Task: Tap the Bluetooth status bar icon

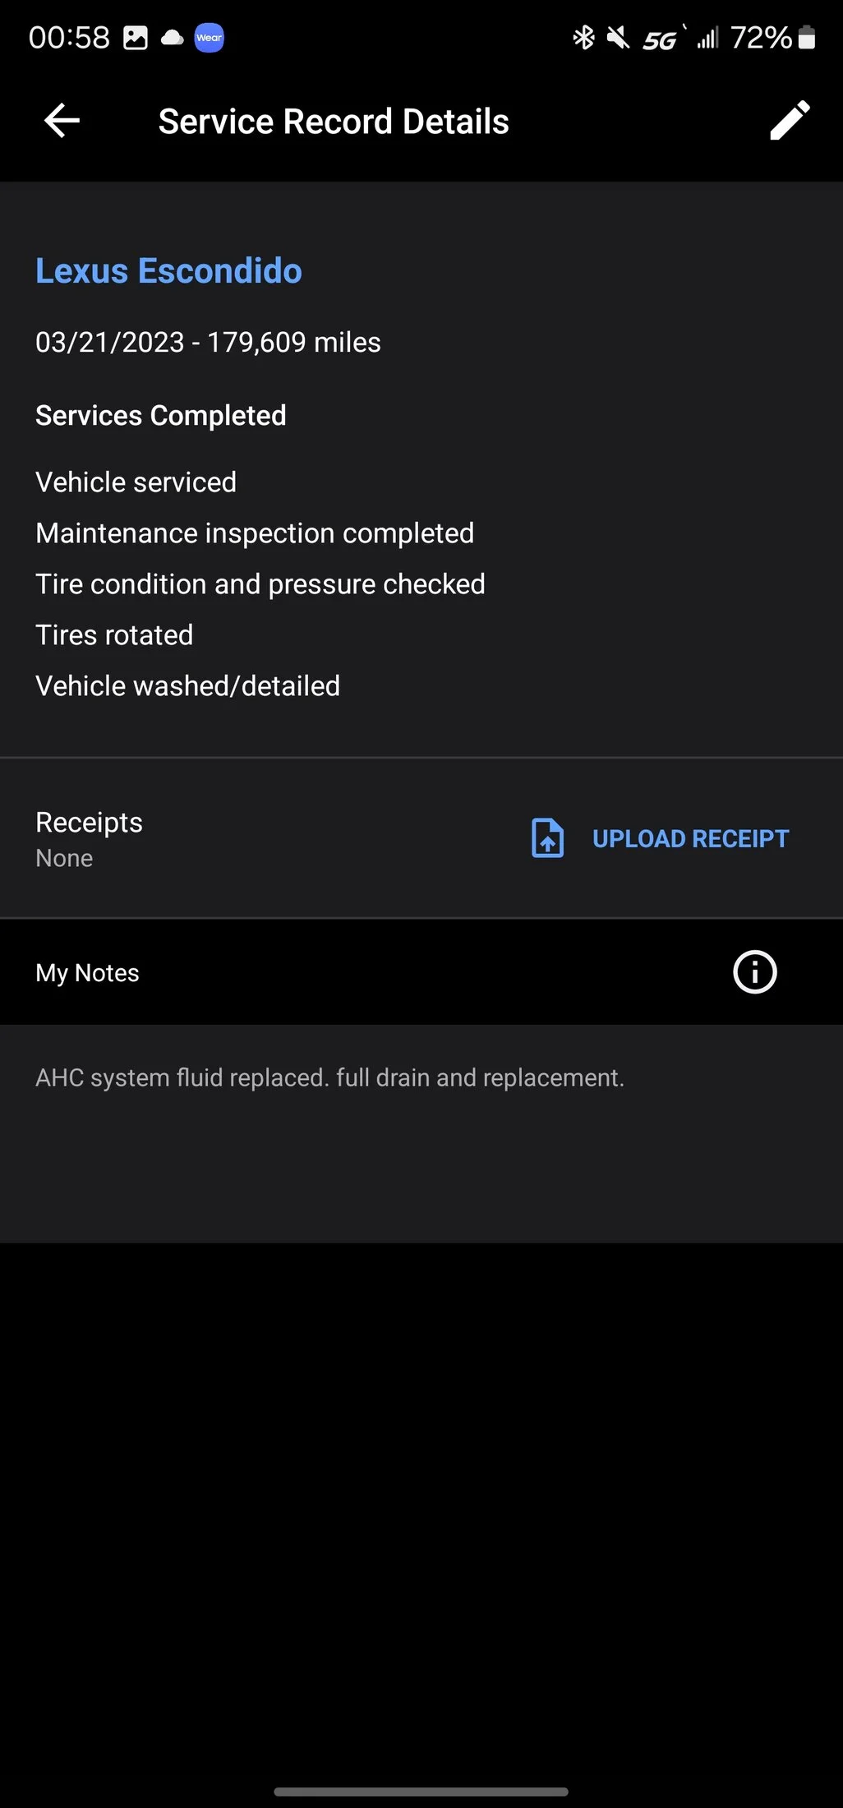Action: 583,38
